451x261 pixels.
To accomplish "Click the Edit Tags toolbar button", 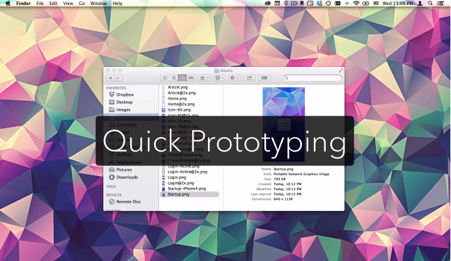I will [x=264, y=78].
